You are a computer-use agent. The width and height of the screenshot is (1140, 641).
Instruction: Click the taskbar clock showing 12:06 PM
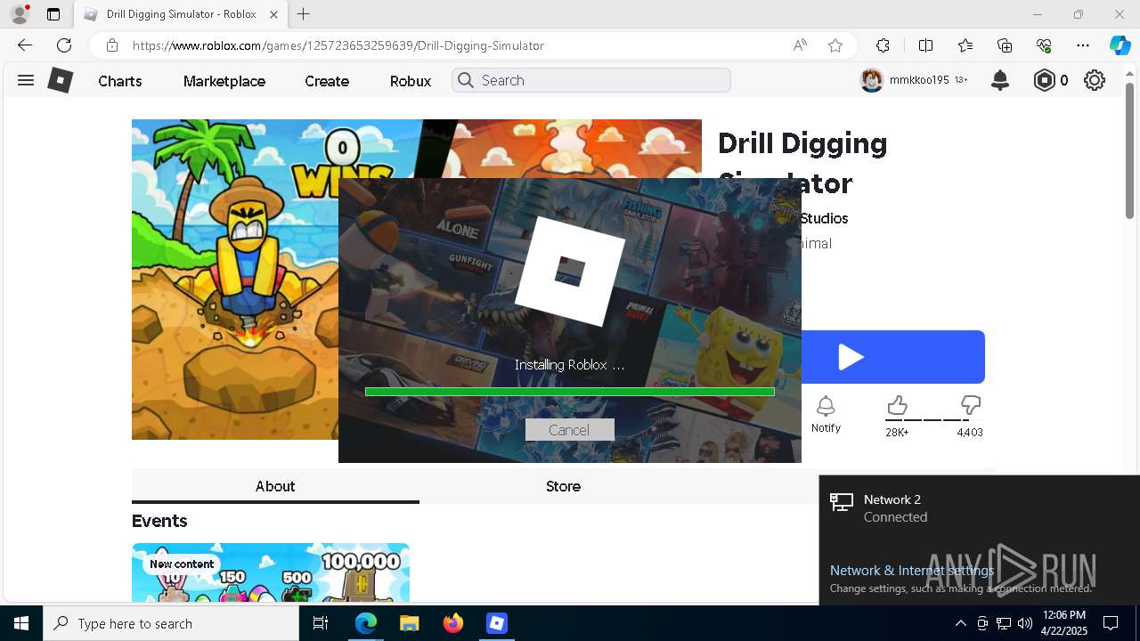(1063, 623)
